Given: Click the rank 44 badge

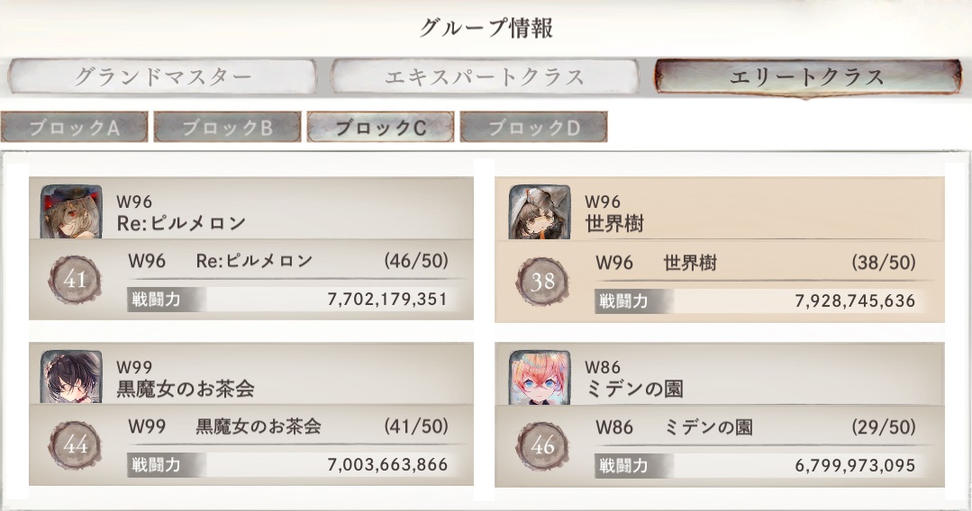Looking at the screenshot, I should (76, 446).
